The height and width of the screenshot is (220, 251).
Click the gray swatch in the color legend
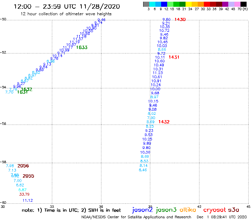(x=146, y=4)
